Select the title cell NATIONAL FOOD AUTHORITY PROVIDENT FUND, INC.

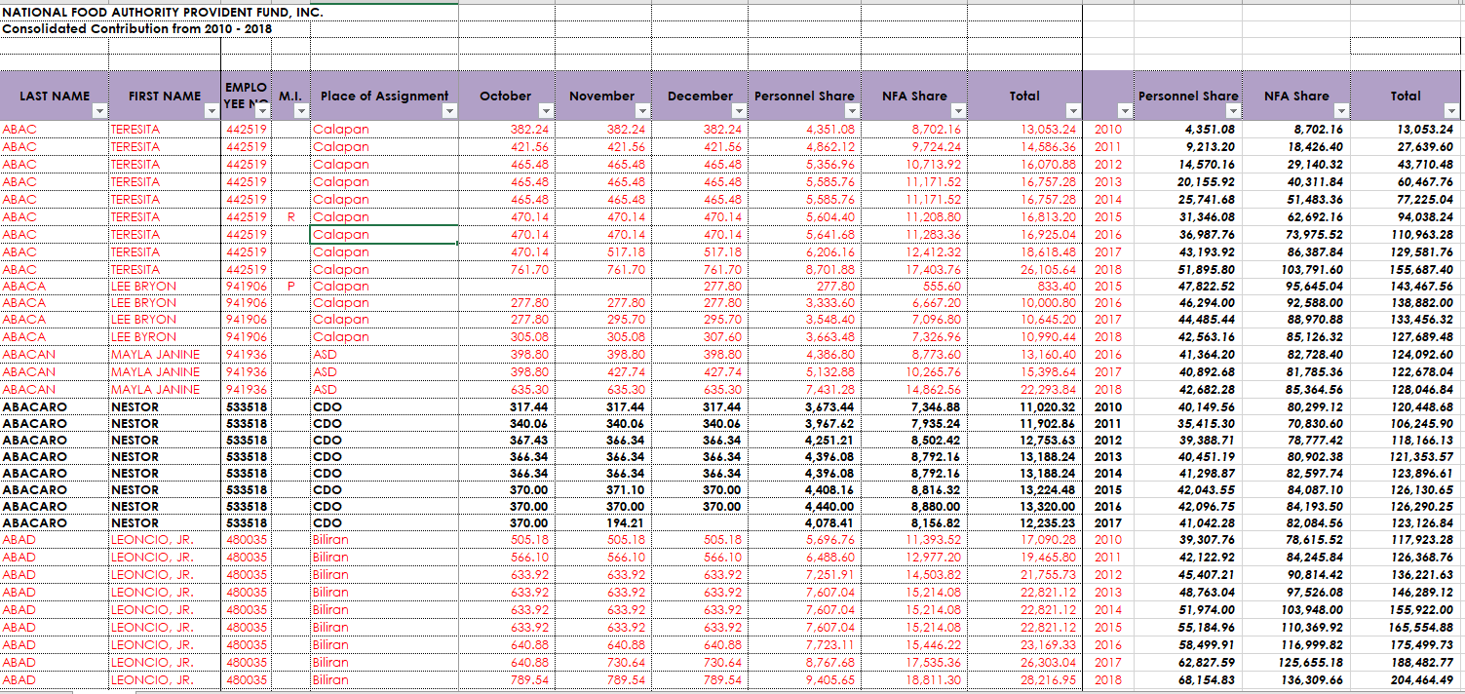163,13
